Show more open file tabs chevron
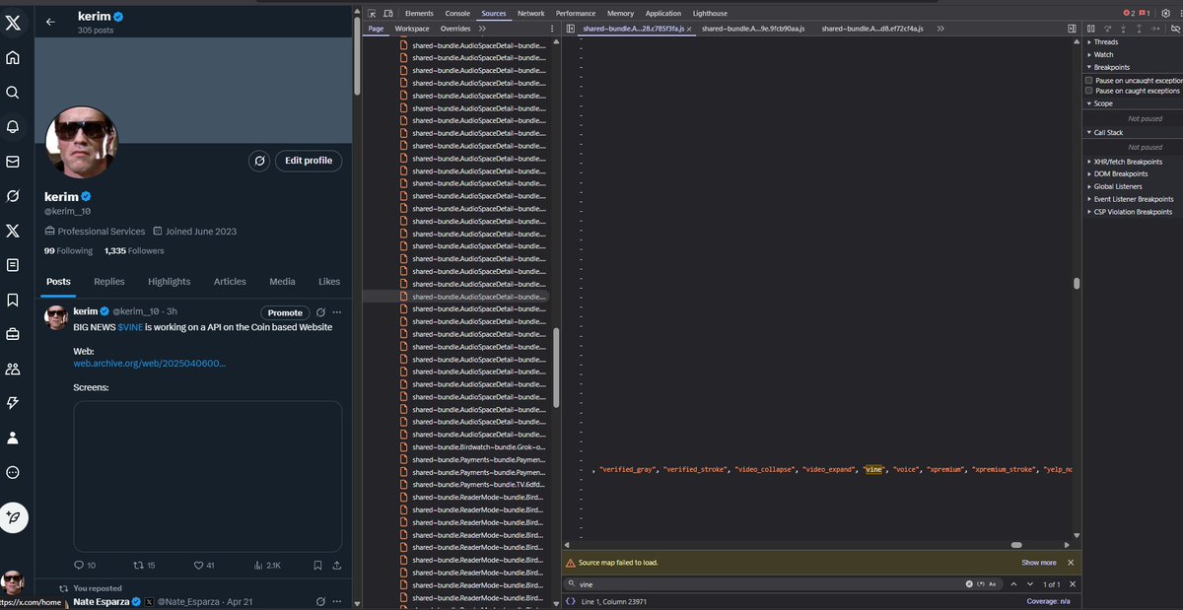 [940, 29]
